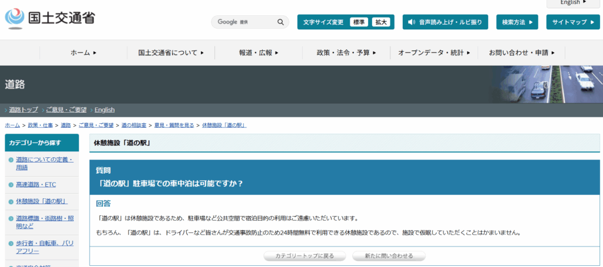Click answer sentence starting もちろん
Viewport: 603px width, 267px height.
point(309,233)
